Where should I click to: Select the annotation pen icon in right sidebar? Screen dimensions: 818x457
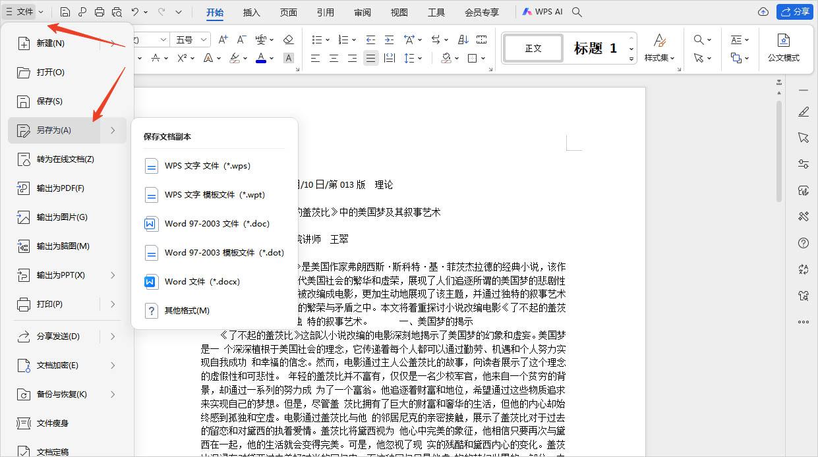pyautogui.click(x=803, y=112)
